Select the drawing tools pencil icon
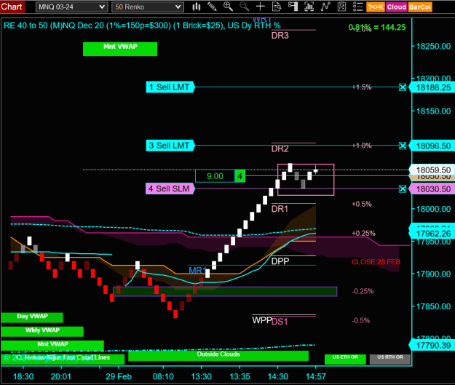Viewport: 455px width, 385px height. 212,7
